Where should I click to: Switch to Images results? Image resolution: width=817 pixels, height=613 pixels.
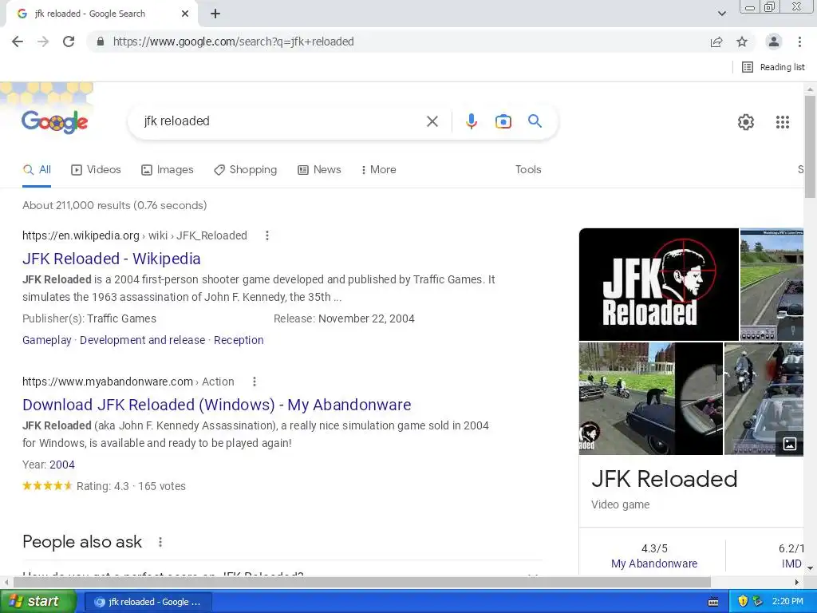point(168,170)
